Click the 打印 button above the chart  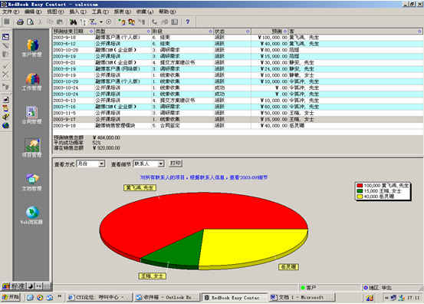(176, 163)
